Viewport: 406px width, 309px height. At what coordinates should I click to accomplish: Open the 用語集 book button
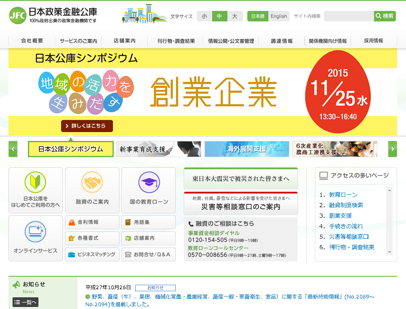149,222
